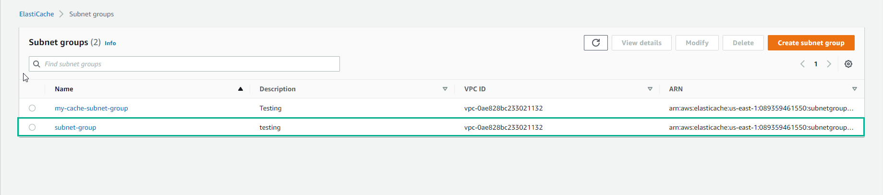Click breadcrumb chevron separator
The image size is (883, 195).
tap(61, 14)
